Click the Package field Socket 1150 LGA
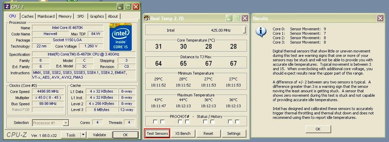This screenshot has width=389, height=142. pos(68,40)
